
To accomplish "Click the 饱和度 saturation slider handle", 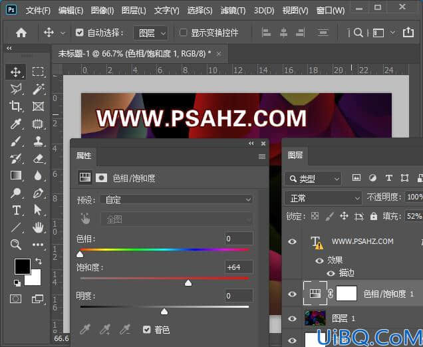I will pyautogui.click(x=188, y=283).
